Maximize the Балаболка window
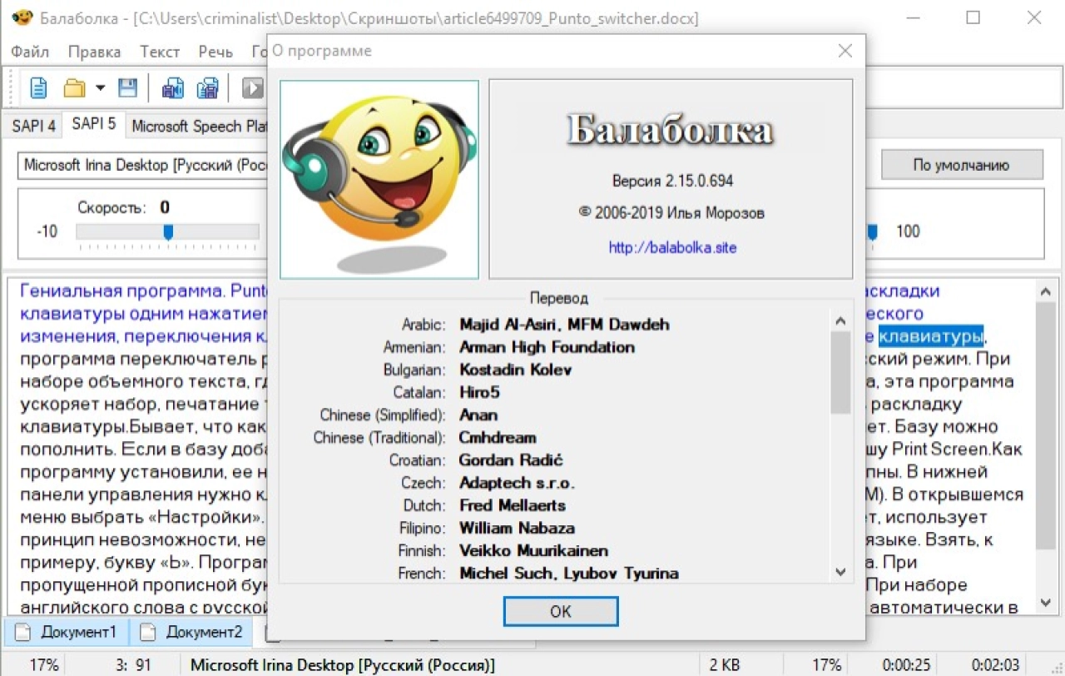1065x676 pixels. 973,17
